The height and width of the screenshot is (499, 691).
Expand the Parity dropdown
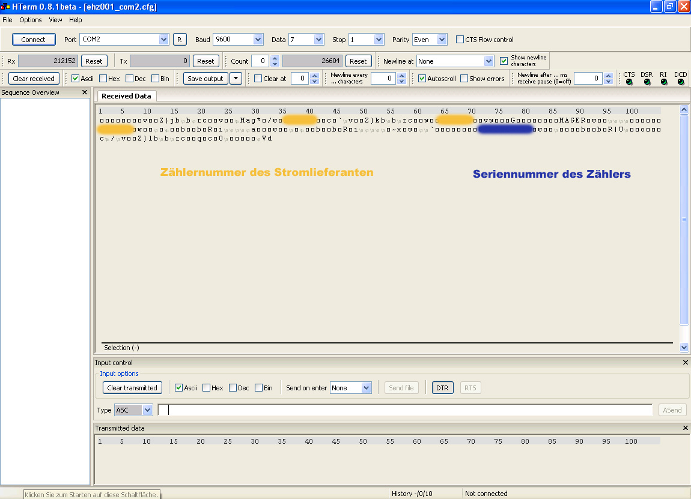coord(442,40)
